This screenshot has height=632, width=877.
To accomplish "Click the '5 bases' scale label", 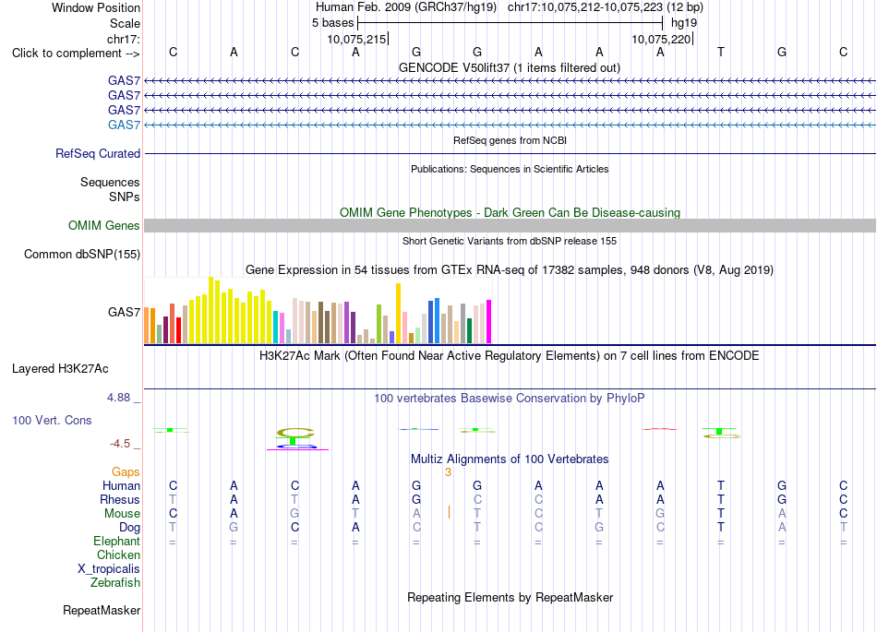I will pyautogui.click(x=332, y=23).
